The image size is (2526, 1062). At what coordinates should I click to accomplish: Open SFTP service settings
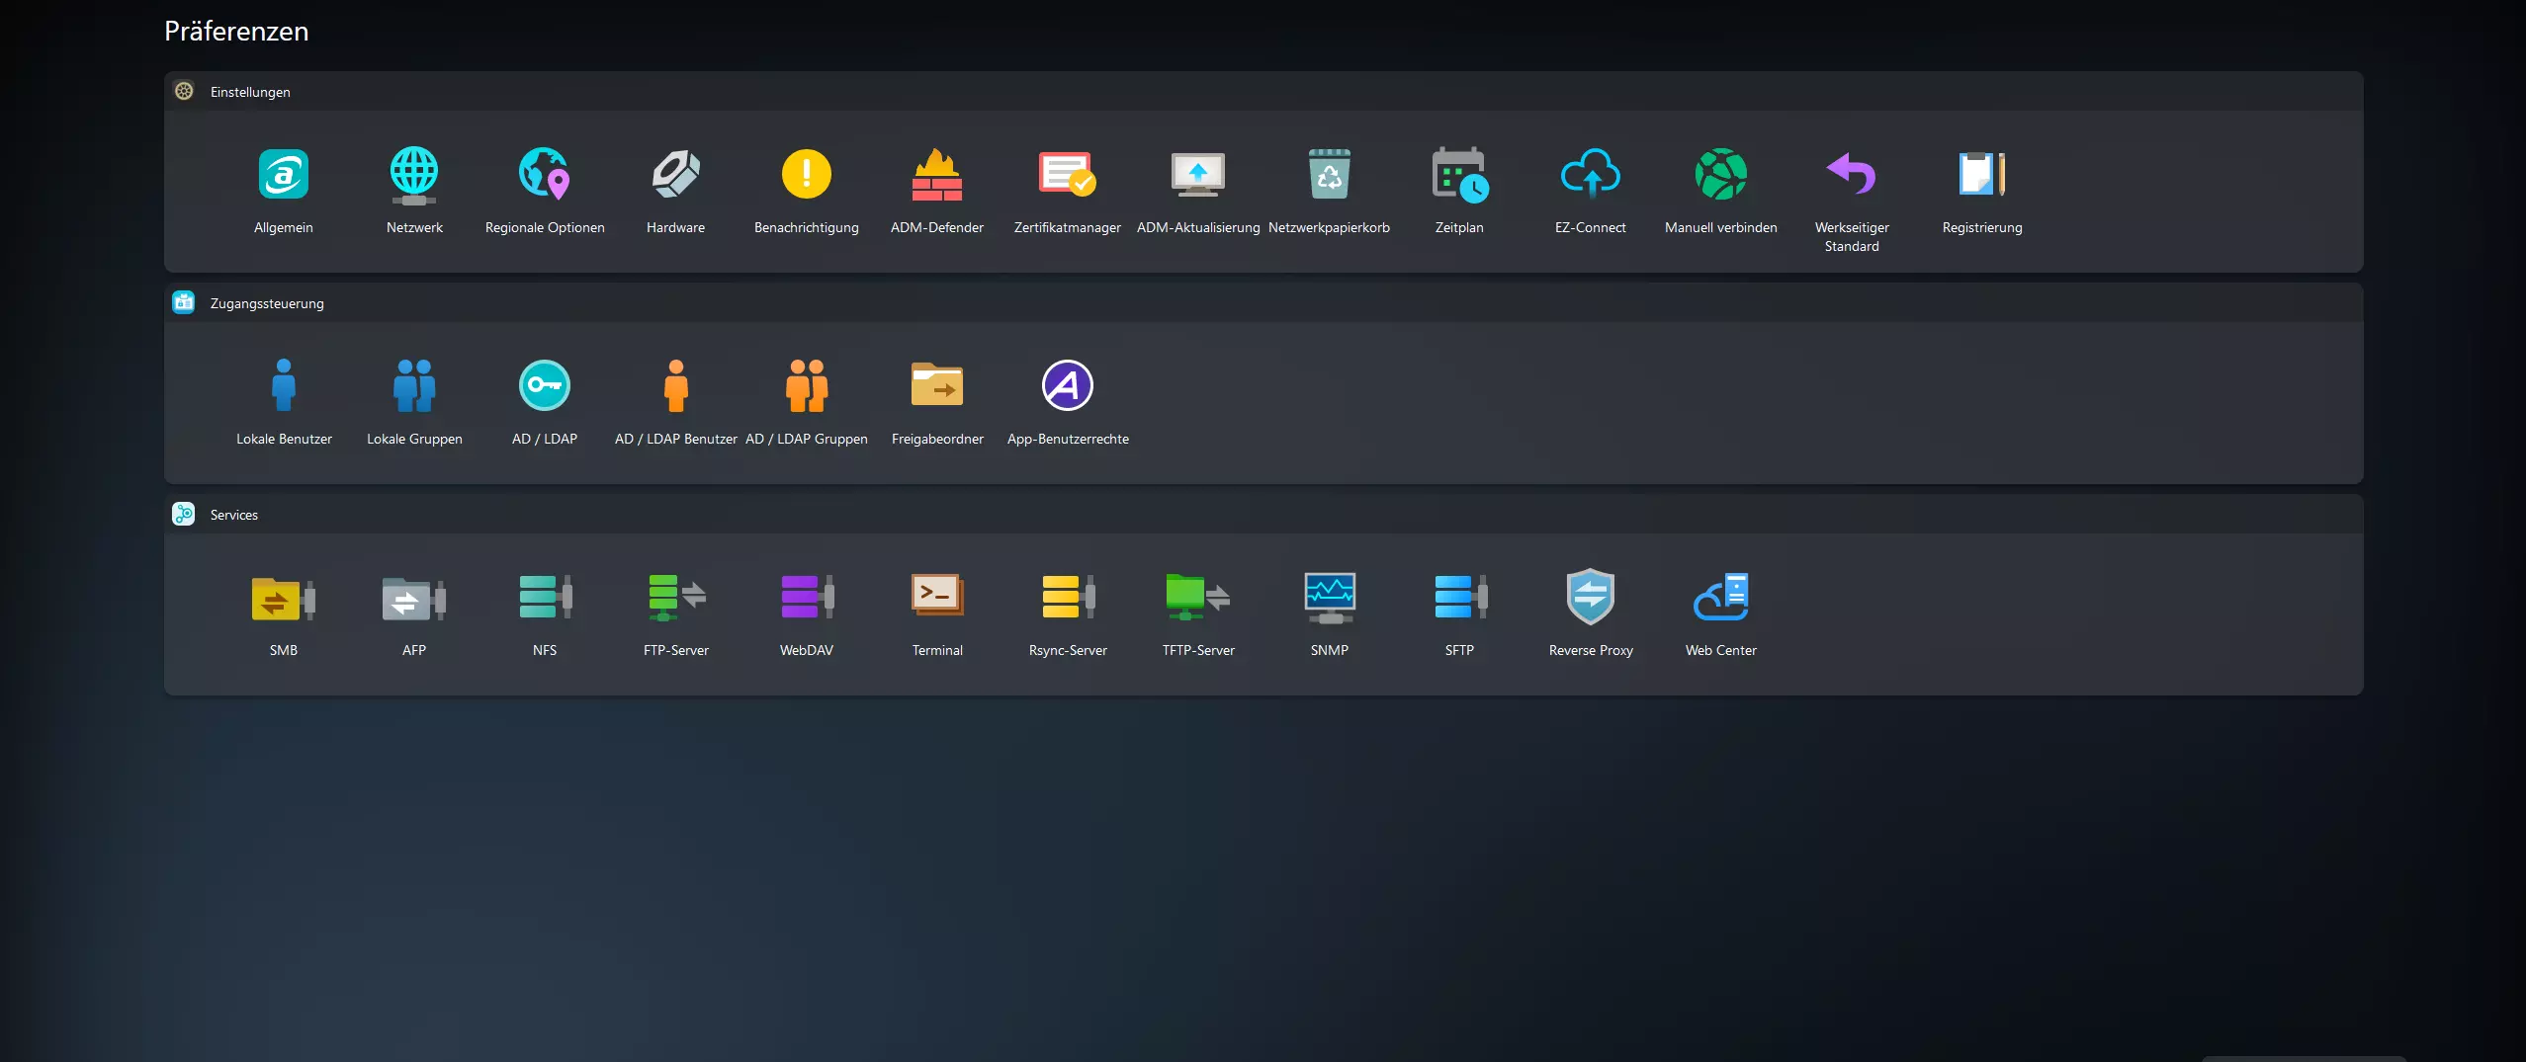[x=1460, y=598]
